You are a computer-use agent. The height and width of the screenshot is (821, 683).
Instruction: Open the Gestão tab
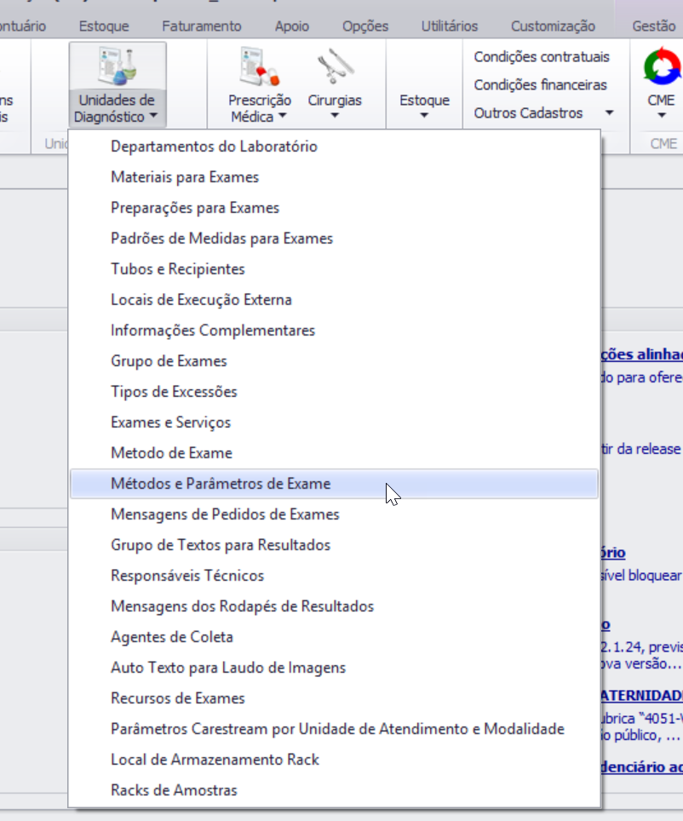point(654,26)
